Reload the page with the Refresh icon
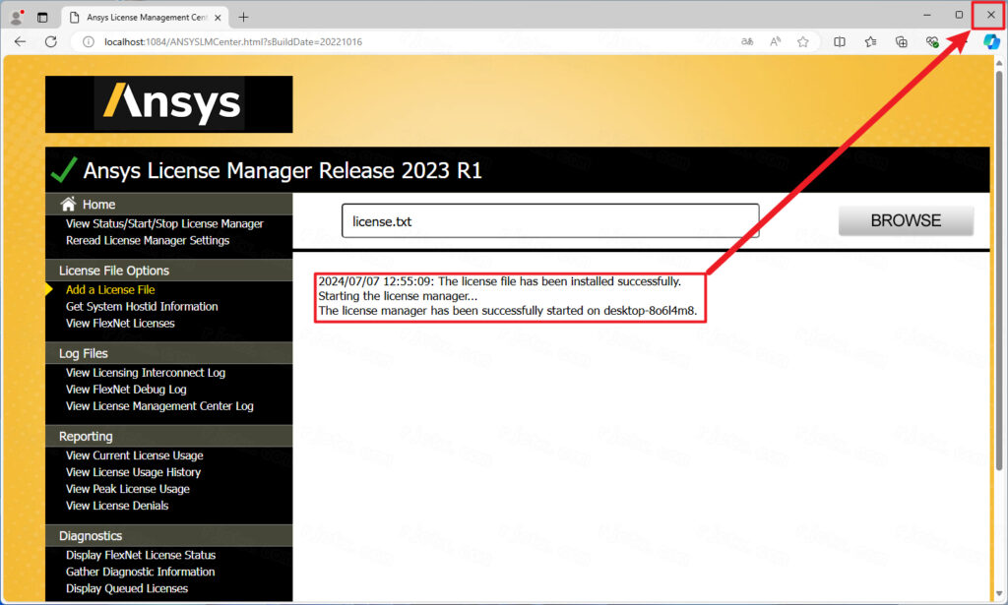 tap(51, 41)
